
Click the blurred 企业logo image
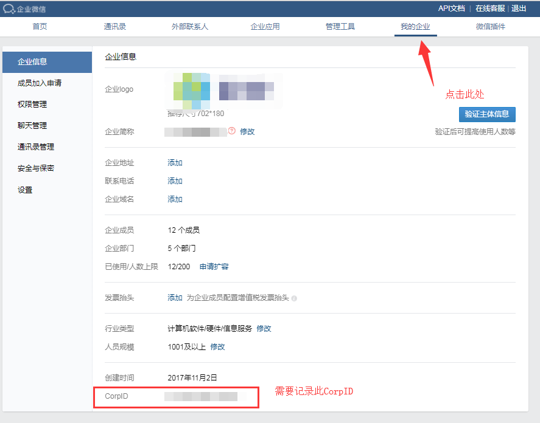[x=224, y=91]
